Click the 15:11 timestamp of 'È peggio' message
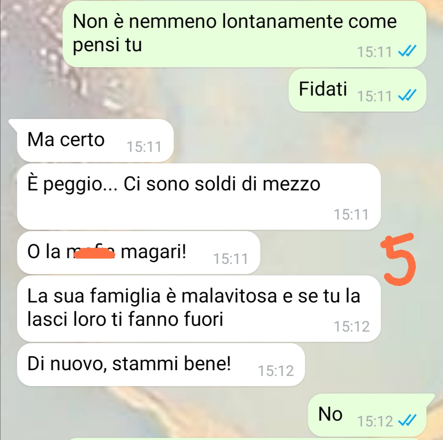 pyautogui.click(x=352, y=214)
